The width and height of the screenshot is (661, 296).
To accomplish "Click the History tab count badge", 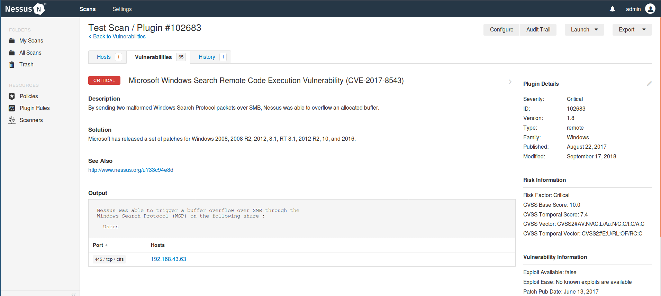I will click(x=223, y=57).
